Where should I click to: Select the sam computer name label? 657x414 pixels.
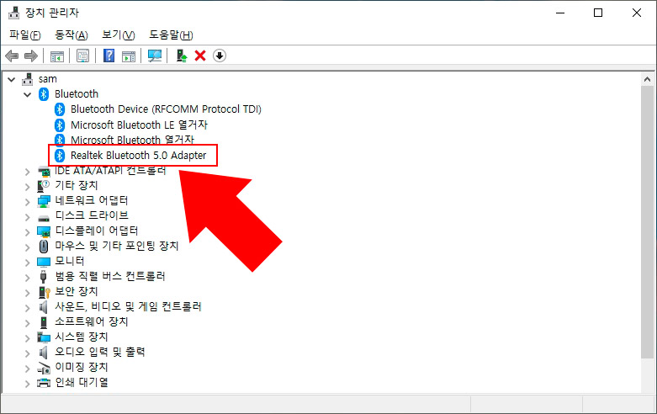pyautogui.click(x=47, y=79)
